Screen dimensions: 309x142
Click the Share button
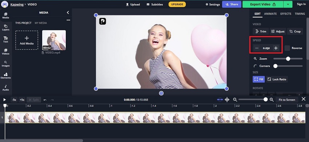[232, 4]
